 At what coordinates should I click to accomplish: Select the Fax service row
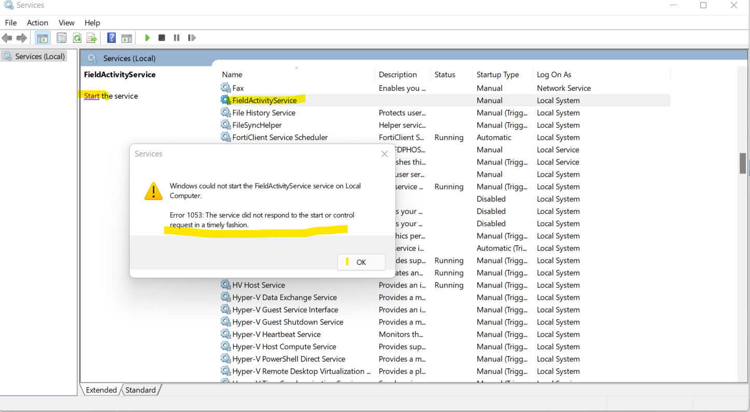point(445,88)
